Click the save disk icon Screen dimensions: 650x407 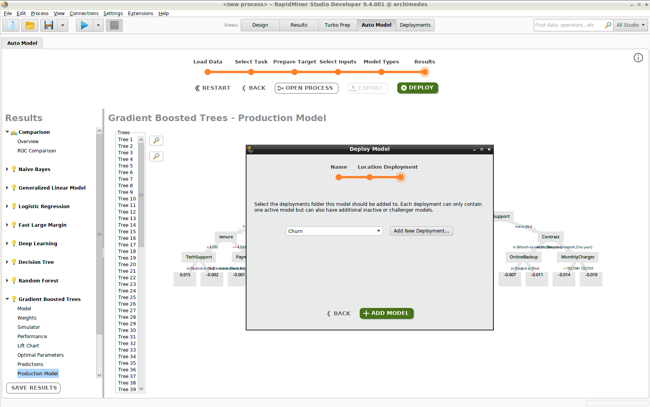pos(49,25)
